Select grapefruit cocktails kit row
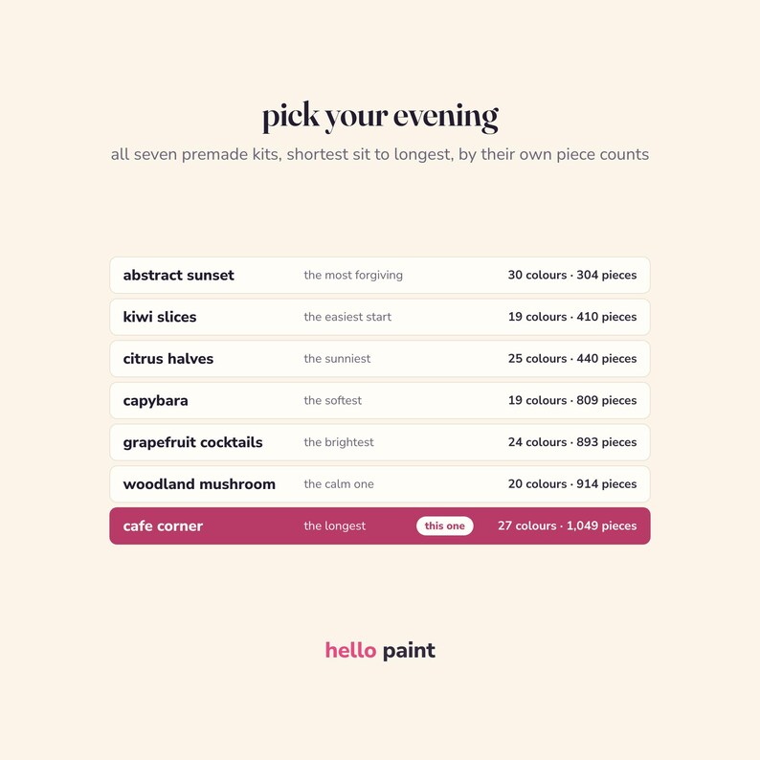This screenshot has height=760, width=760. point(379,442)
